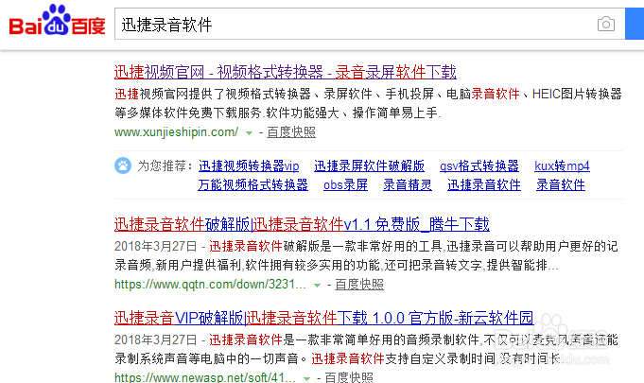Open suggestion 迅捷视频转换器vip
This screenshot has height=383, width=644.
[249, 165]
